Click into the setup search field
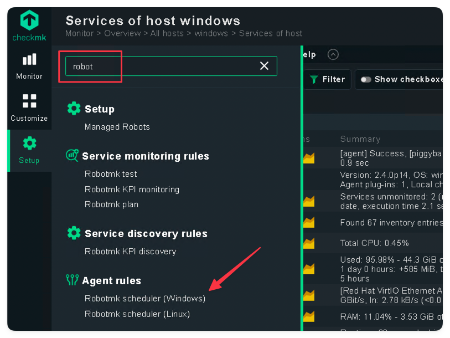The height and width of the screenshot is (338, 450). 161,66
